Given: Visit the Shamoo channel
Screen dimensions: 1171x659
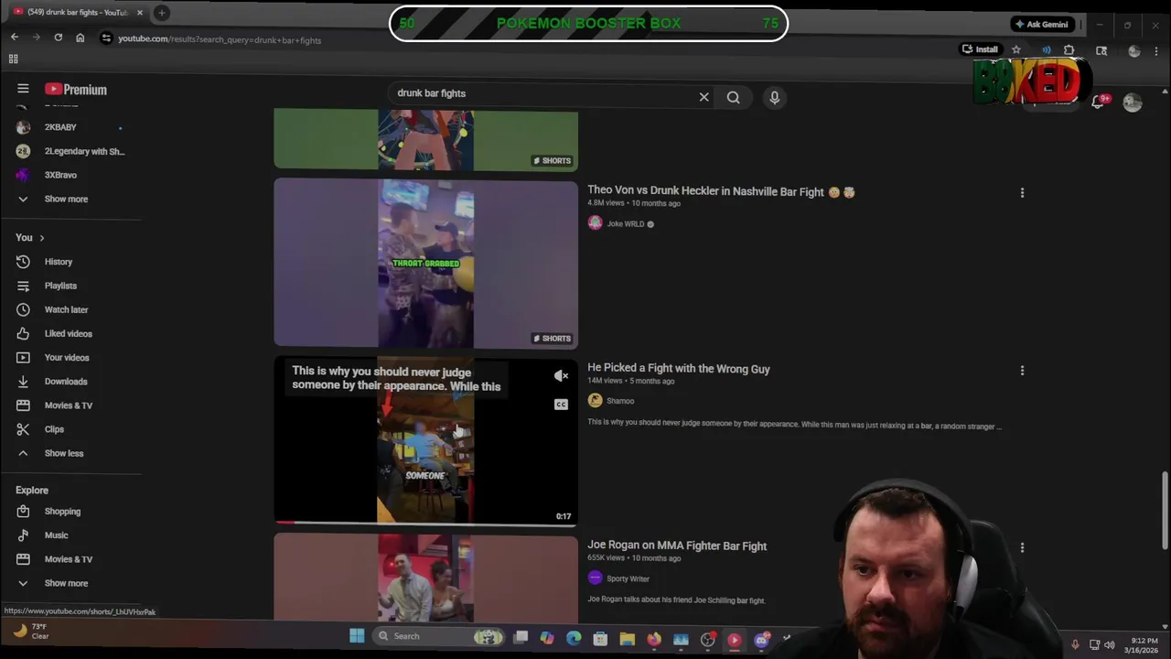Looking at the screenshot, I should tap(620, 401).
